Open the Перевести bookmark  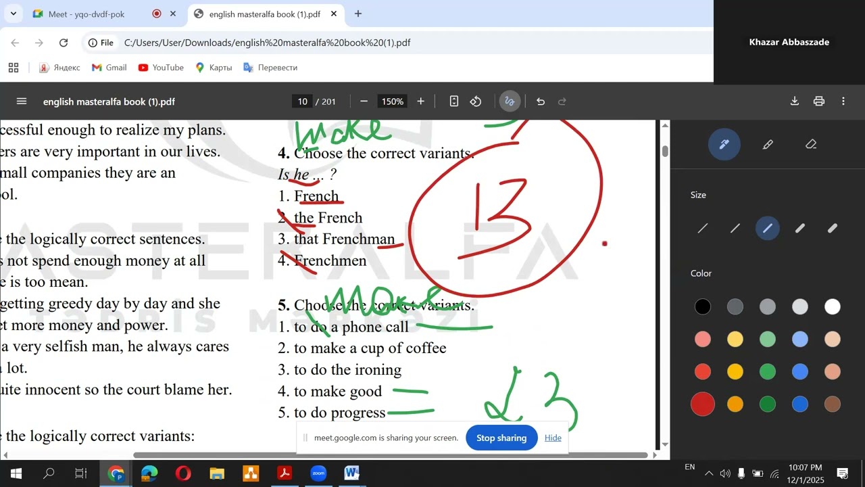pos(270,68)
